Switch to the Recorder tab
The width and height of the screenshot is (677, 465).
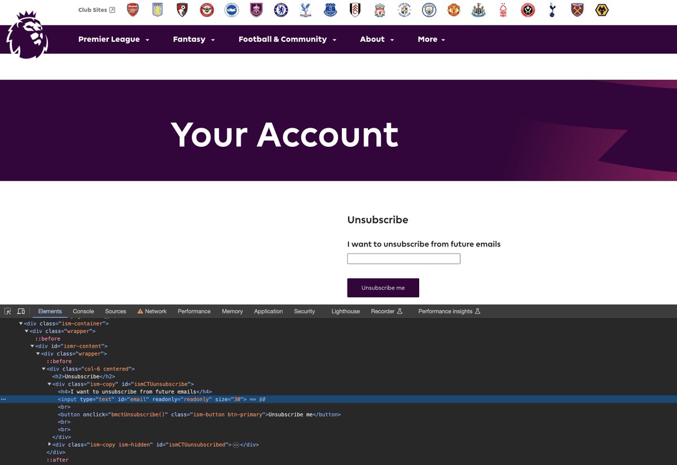click(387, 311)
